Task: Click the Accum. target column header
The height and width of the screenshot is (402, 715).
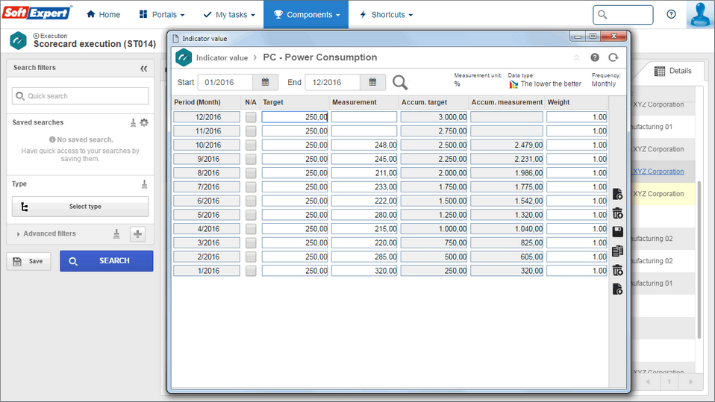Action: (424, 103)
